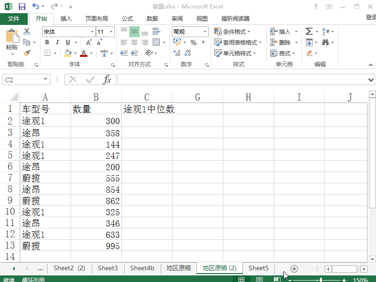Click the Merge and Center icon
This screenshot has width=376, height=282.
157,42
